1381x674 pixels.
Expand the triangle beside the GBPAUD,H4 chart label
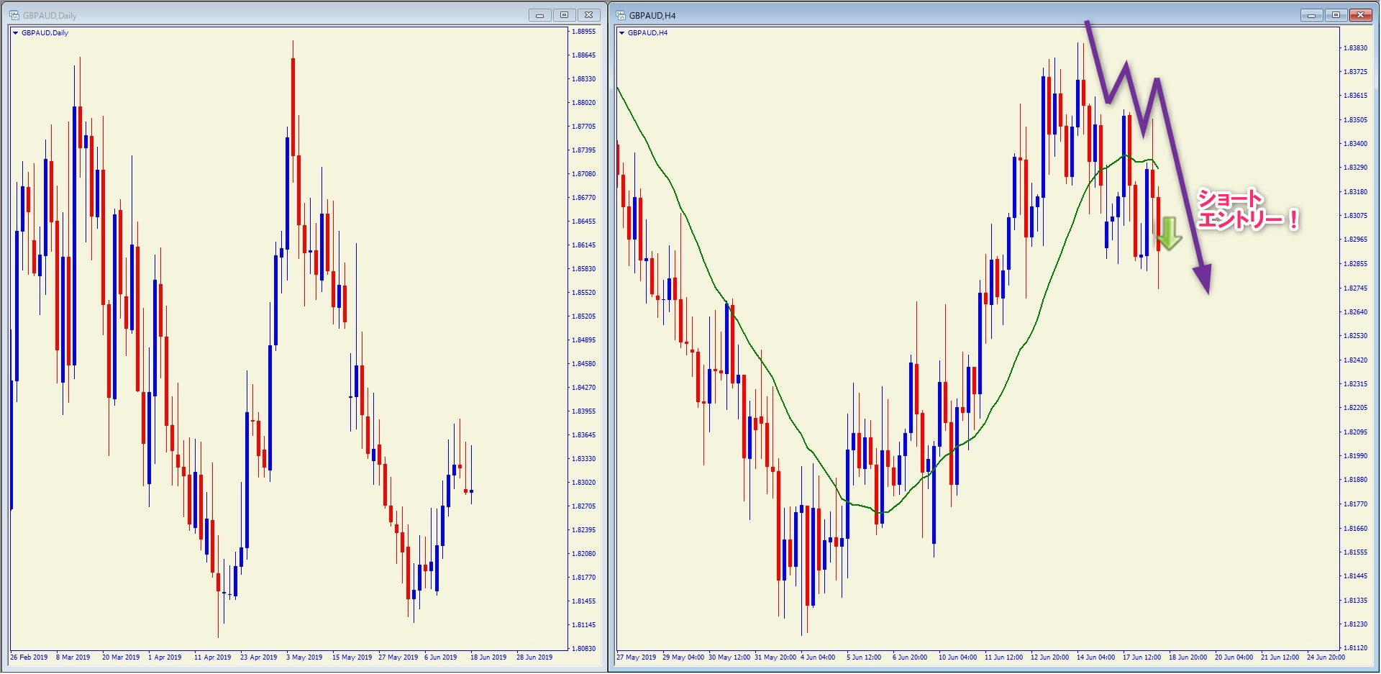[x=622, y=33]
